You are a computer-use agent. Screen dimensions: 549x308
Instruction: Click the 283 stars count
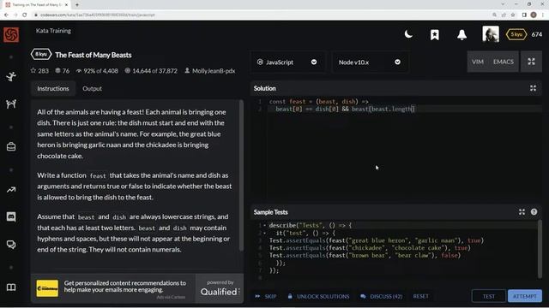pyautogui.click(x=39, y=71)
